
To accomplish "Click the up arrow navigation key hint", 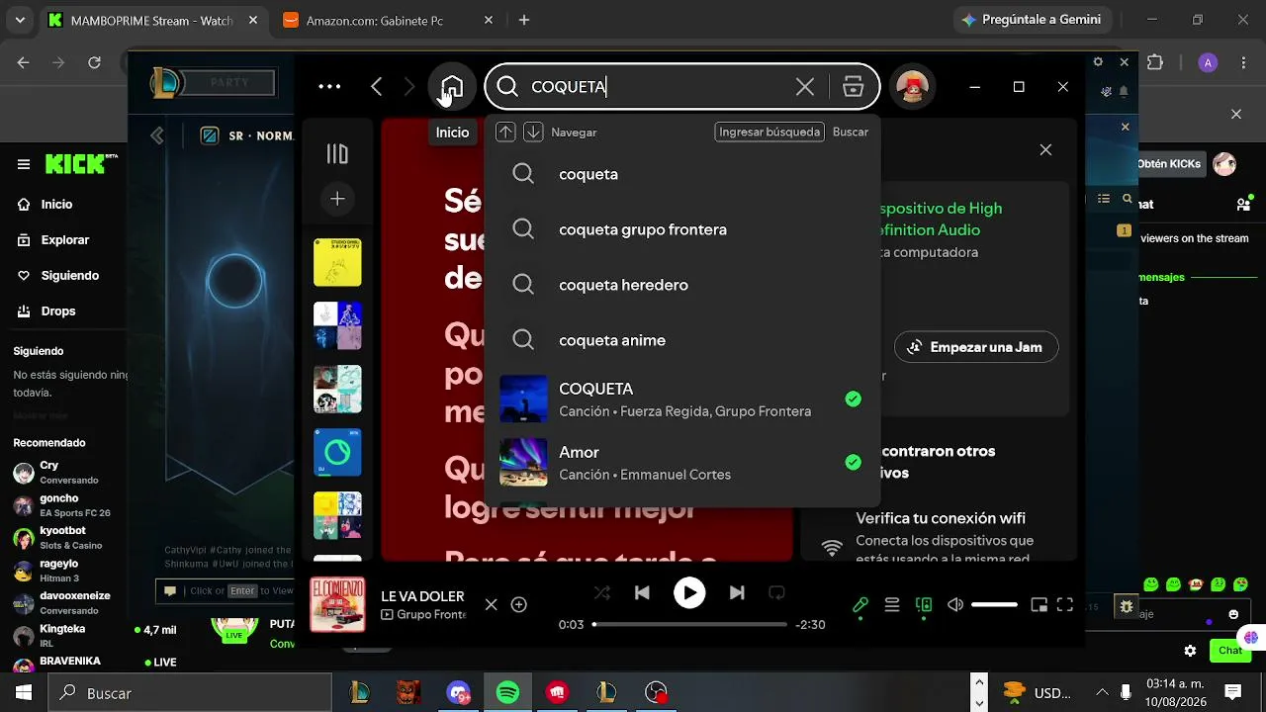I will click(x=505, y=133).
